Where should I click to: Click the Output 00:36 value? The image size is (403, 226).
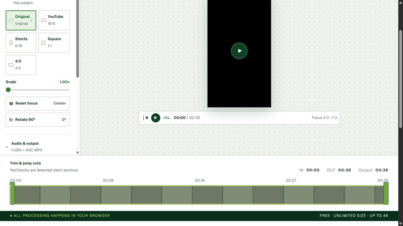pyautogui.click(x=382, y=170)
